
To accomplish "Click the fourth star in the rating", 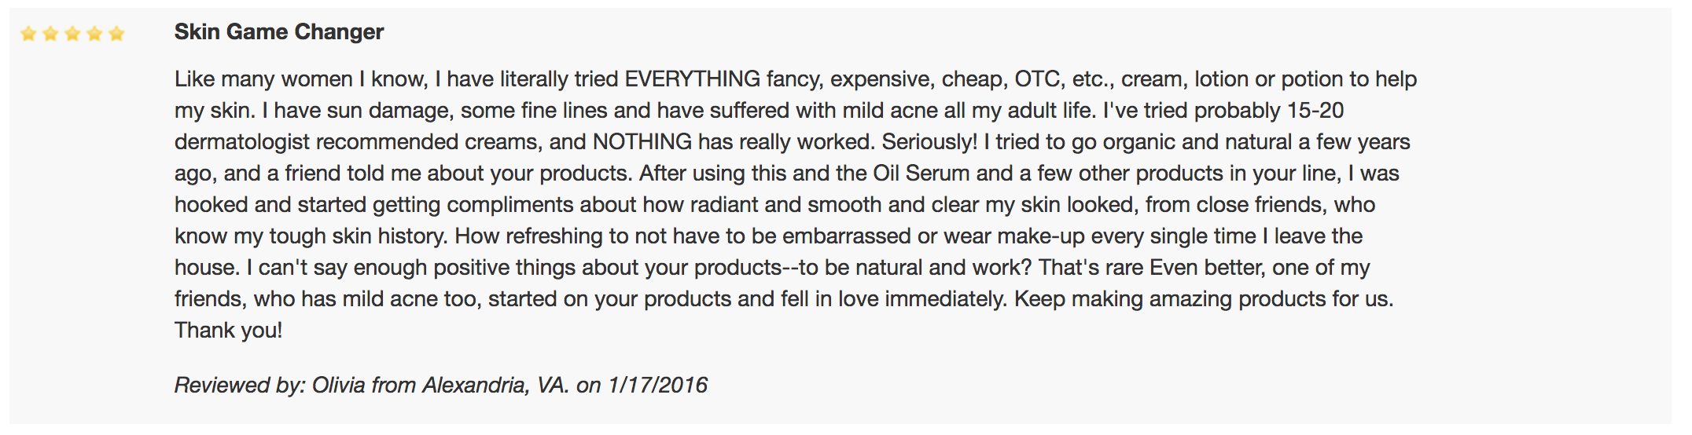I will click(94, 34).
